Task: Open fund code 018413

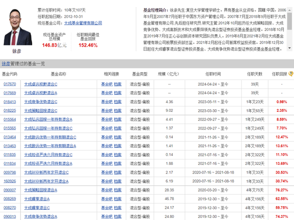Action: pyautogui.click(x=10, y=102)
